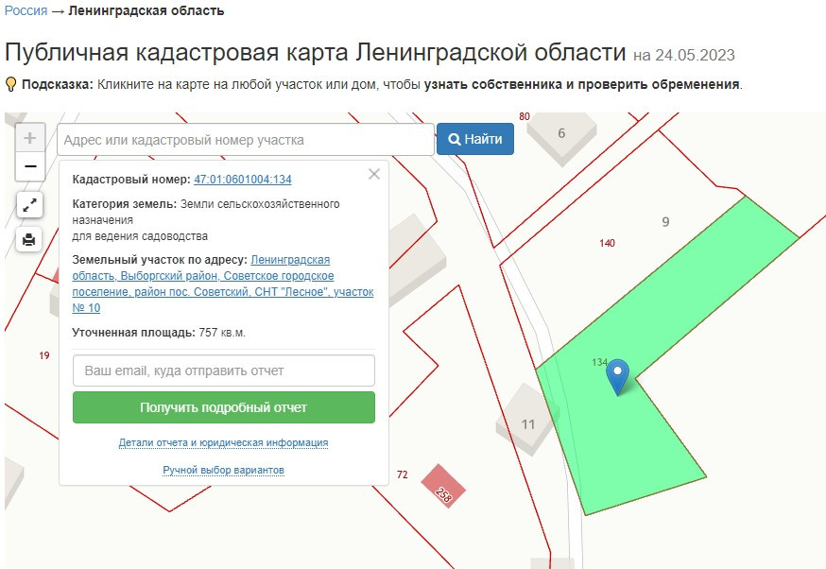Screen dimensions: 826x569
Task: Click the lightbulb hint icon
Action: tap(10, 84)
